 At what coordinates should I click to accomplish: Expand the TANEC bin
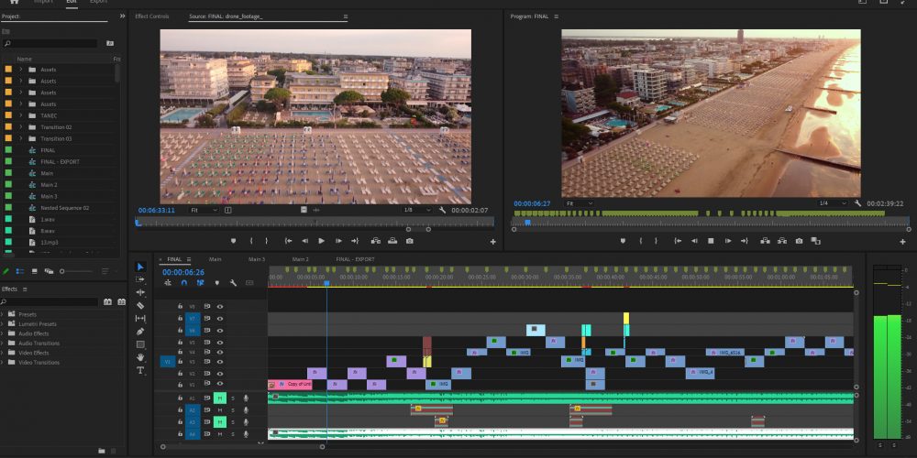click(21, 115)
